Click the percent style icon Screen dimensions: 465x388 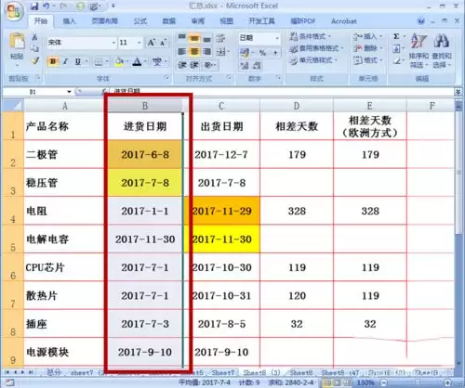tap(262, 53)
